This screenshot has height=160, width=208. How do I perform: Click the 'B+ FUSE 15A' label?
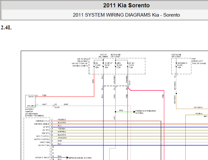[x=98, y=65]
